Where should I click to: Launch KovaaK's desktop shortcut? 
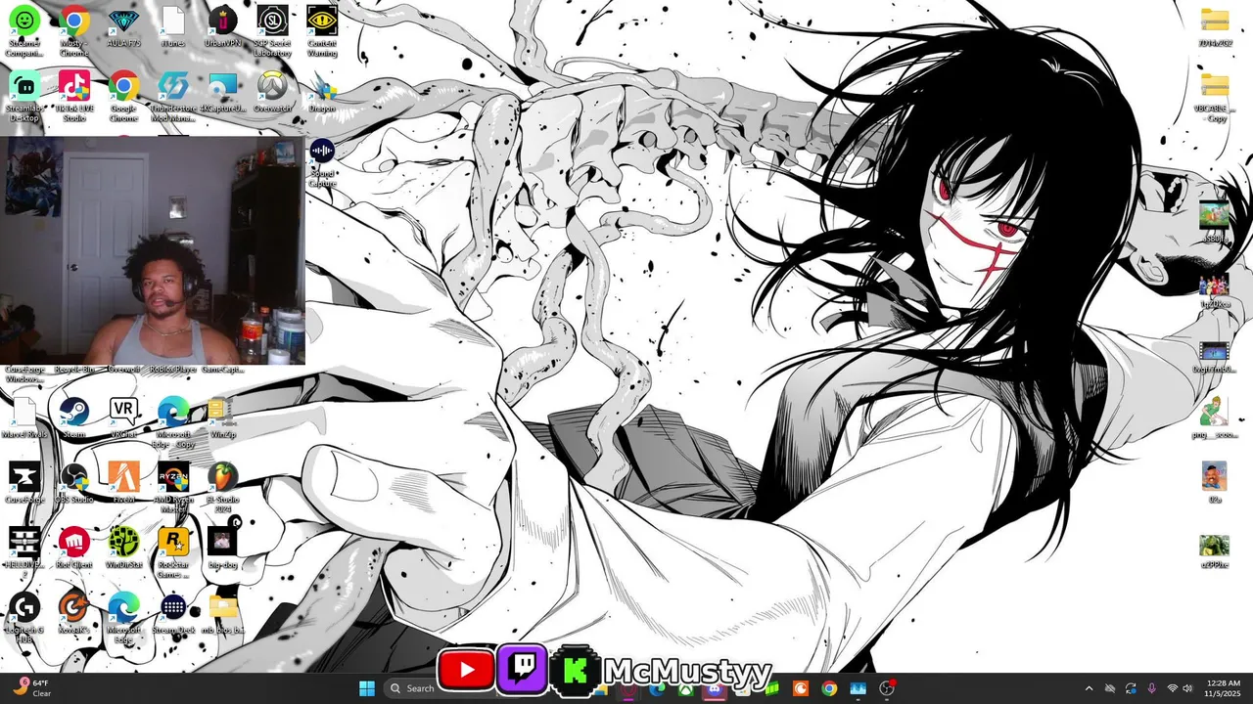pyautogui.click(x=74, y=614)
